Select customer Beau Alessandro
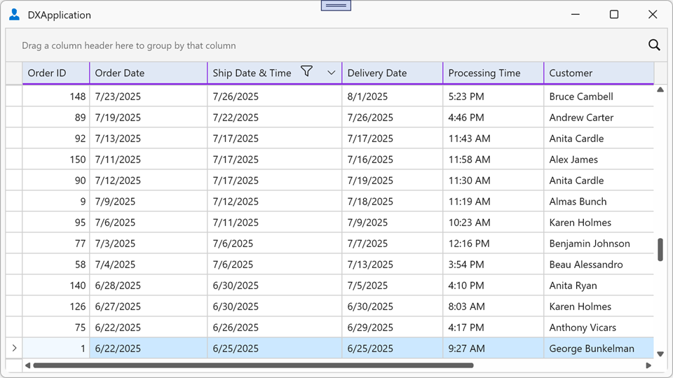 coord(599,265)
